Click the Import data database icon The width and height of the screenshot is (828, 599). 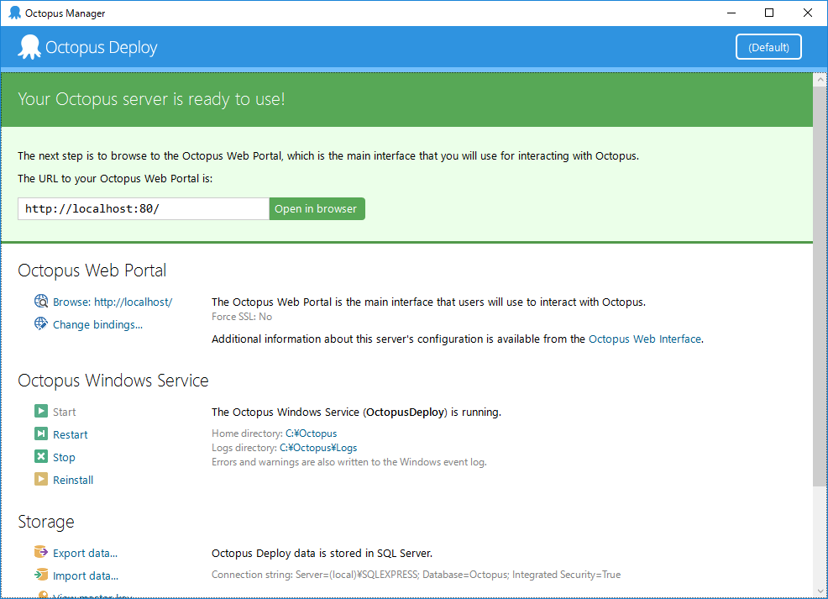click(x=41, y=575)
